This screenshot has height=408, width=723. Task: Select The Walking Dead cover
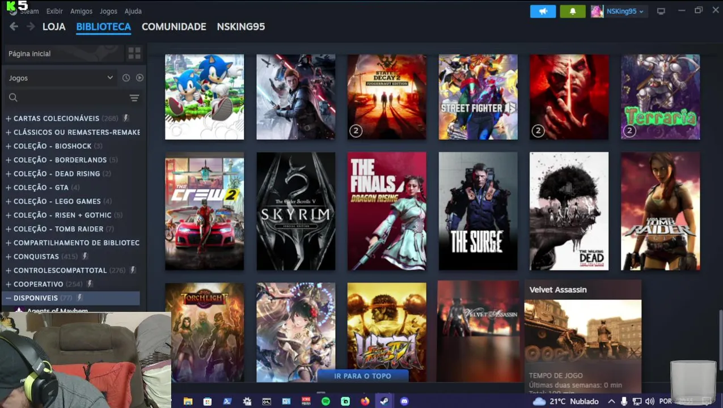point(569,211)
